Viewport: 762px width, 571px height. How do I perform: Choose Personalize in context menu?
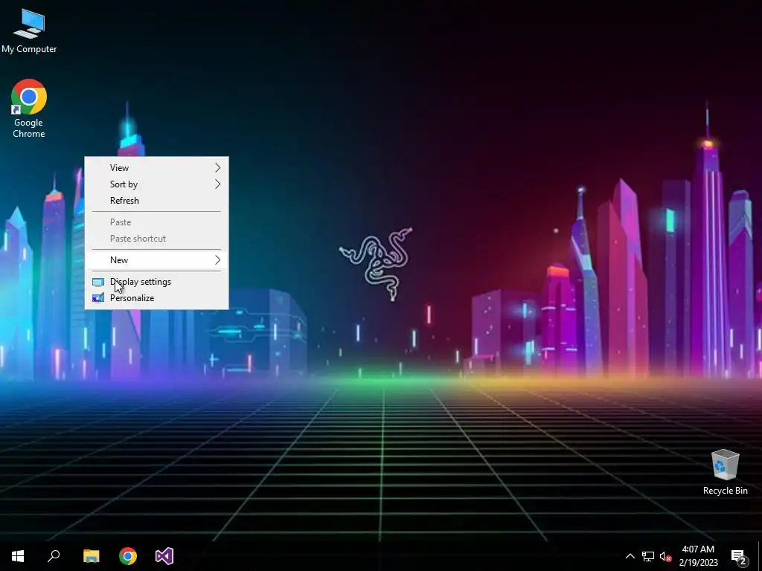tap(156, 298)
